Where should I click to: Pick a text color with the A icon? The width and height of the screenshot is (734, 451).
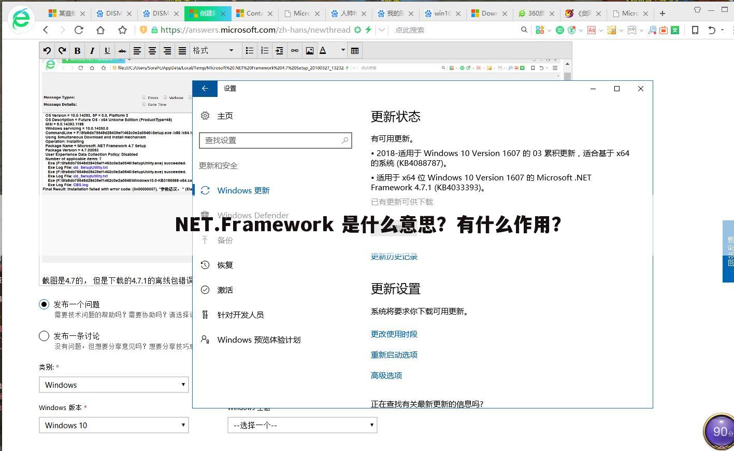pos(323,50)
